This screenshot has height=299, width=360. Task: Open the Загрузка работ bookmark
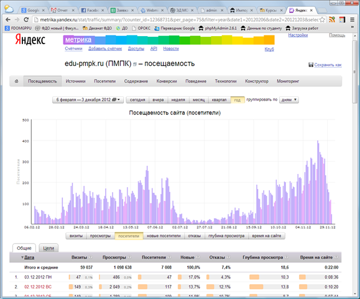[302, 28]
